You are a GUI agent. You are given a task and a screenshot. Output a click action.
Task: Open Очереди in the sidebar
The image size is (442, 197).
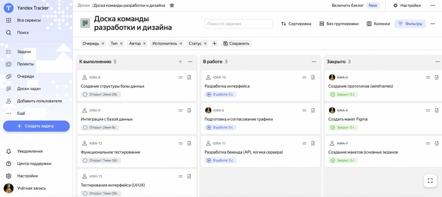26,76
